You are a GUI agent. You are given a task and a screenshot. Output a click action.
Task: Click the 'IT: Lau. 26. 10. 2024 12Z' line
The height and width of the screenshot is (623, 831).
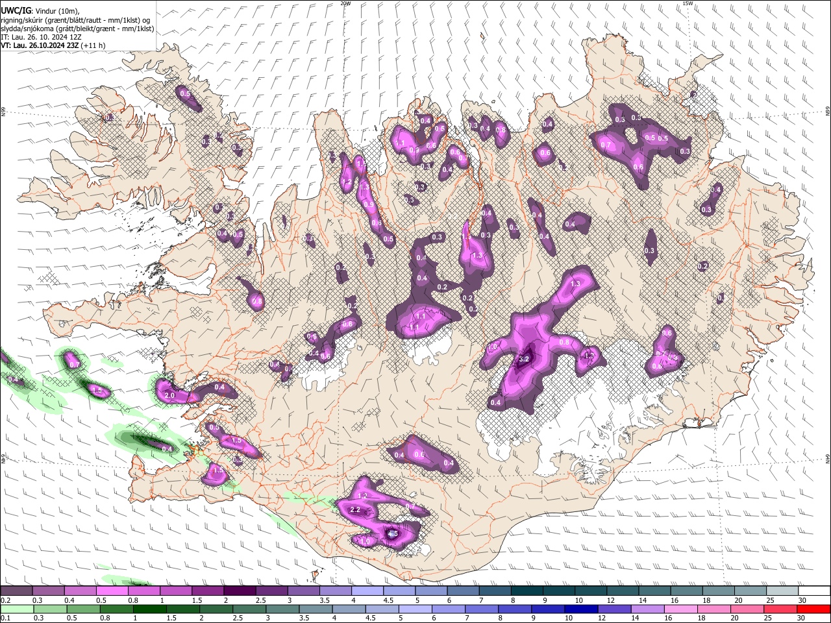coord(41,37)
